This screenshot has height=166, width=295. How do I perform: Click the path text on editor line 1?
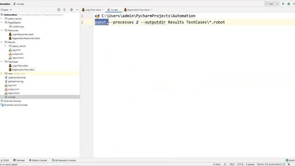[x=148, y=16]
